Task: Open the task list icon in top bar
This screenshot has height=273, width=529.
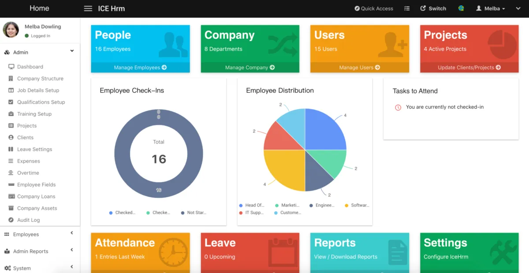Action: click(x=407, y=8)
